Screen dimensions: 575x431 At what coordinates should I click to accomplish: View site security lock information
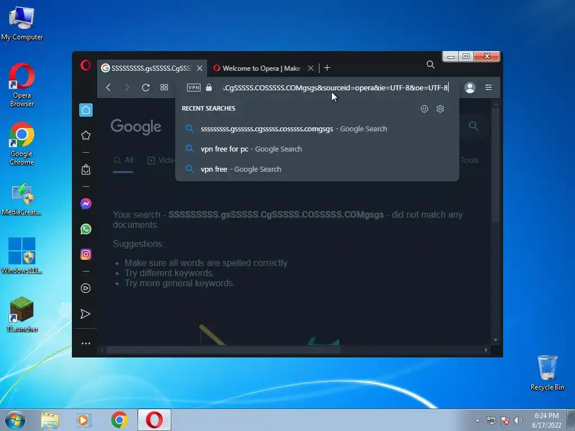pyautogui.click(x=209, y=88)
